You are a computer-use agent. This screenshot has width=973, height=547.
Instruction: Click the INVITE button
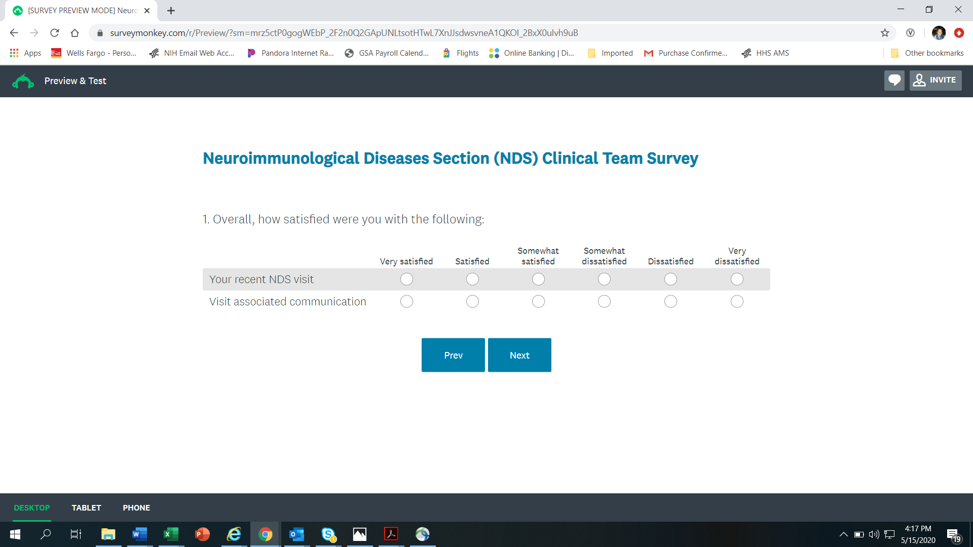(x=935, y=81)
